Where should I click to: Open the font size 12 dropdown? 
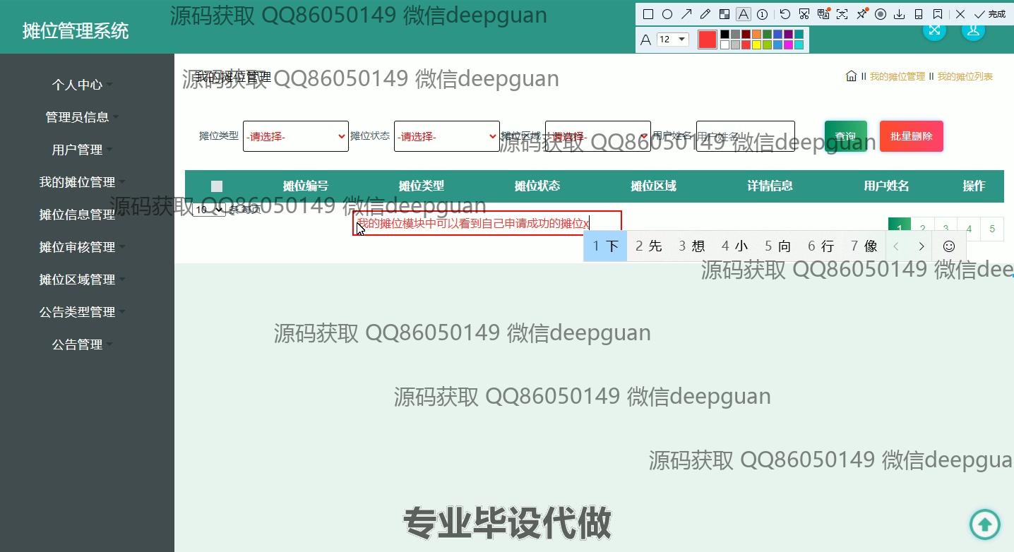click(x=672, y=40)
